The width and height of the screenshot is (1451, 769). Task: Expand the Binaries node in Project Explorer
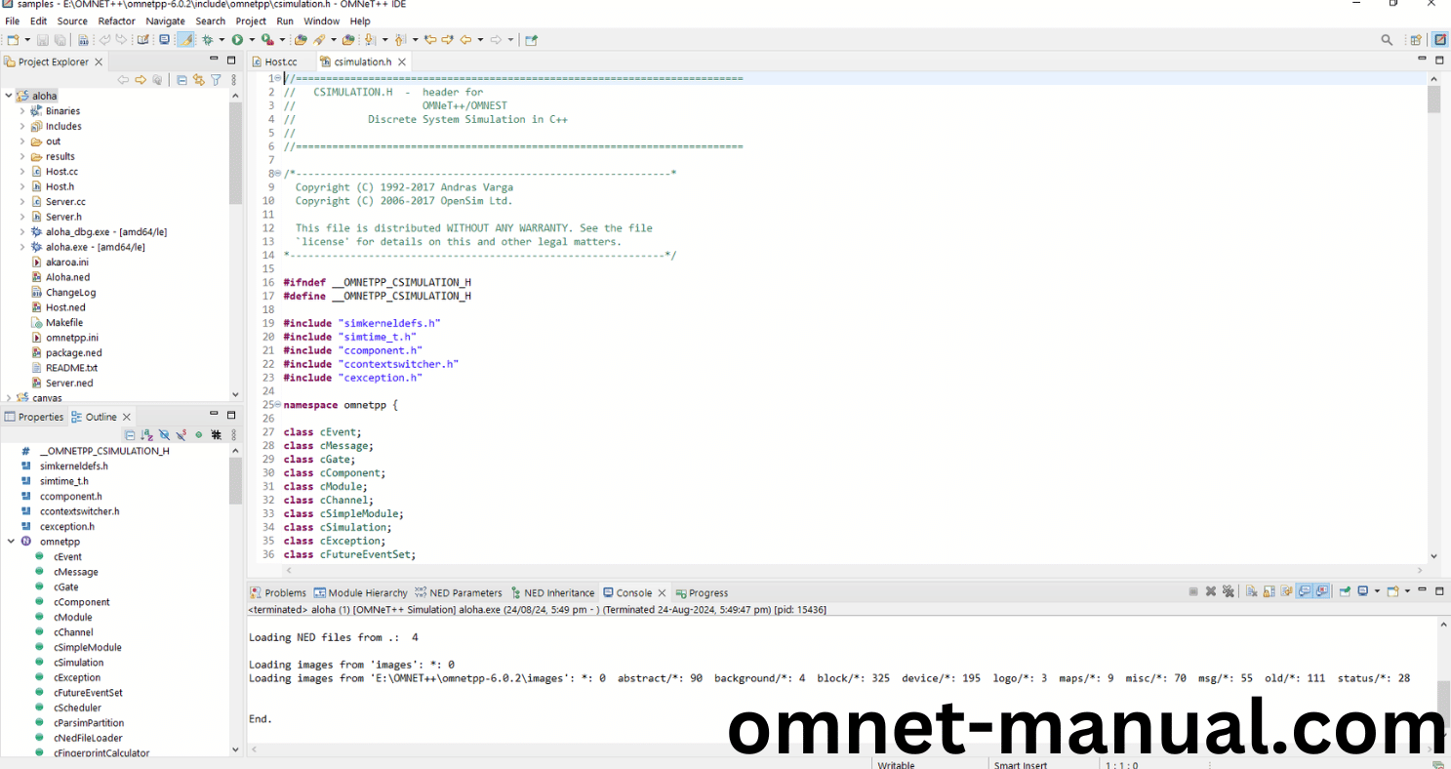(21, 110)
